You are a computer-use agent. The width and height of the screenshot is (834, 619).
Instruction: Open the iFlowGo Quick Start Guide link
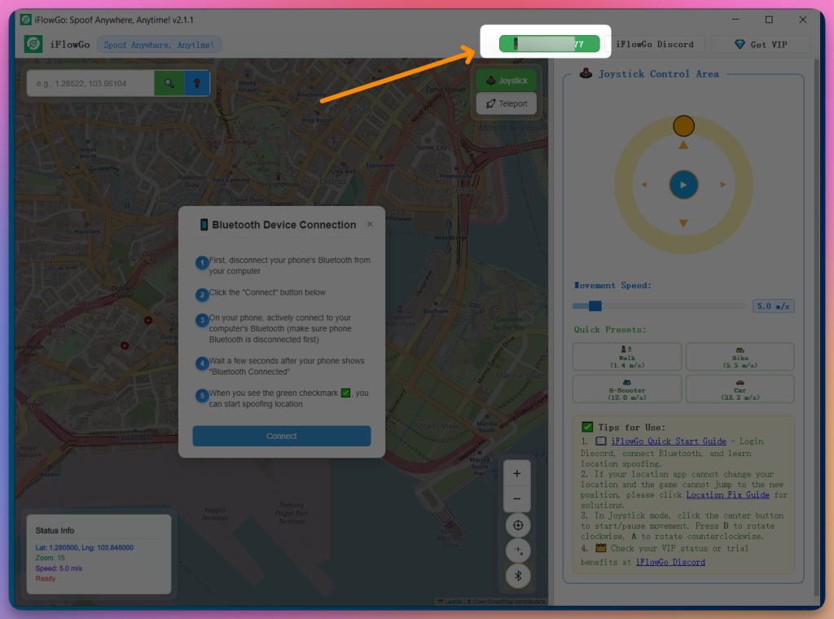click(668, 441)
